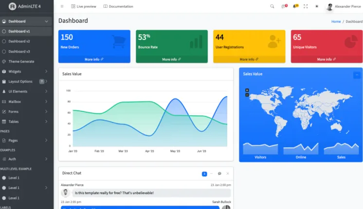
Task: Expand the Mailbox chevron
Action: pyautogui.click(x=46, y=102)
